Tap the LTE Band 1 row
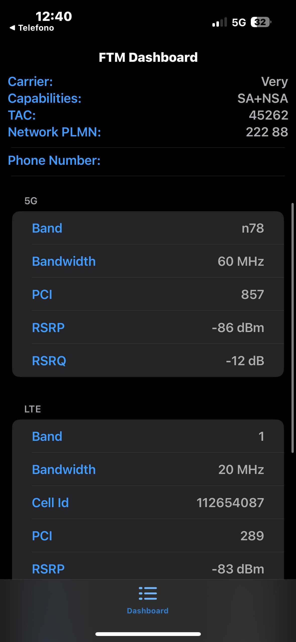The image size is (296, 642). click(148, 436)
